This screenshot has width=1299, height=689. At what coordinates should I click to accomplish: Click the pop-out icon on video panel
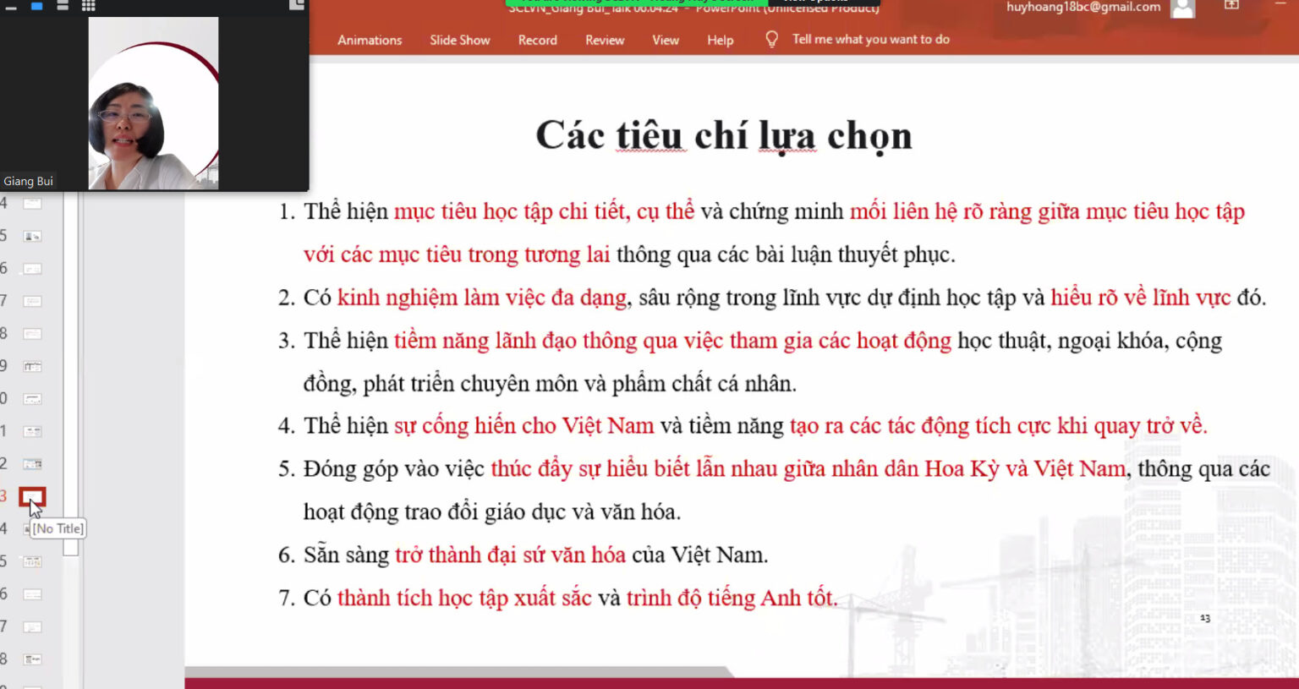(x=296, y=5)
